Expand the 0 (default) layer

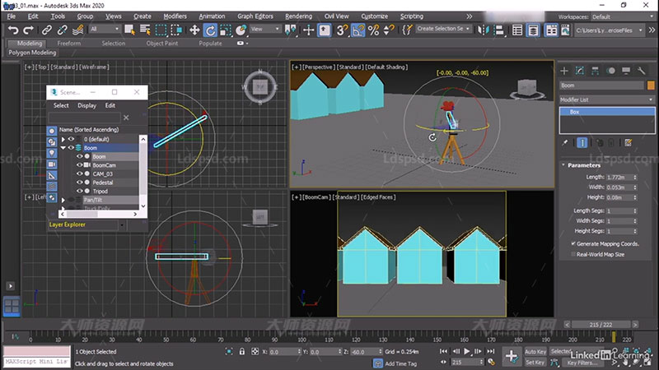[x=63, y=139]
